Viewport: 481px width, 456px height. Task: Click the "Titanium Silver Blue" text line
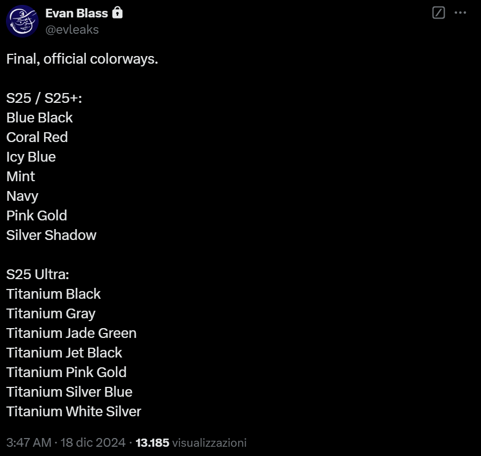pyautogui.click(x=69, y=392)
